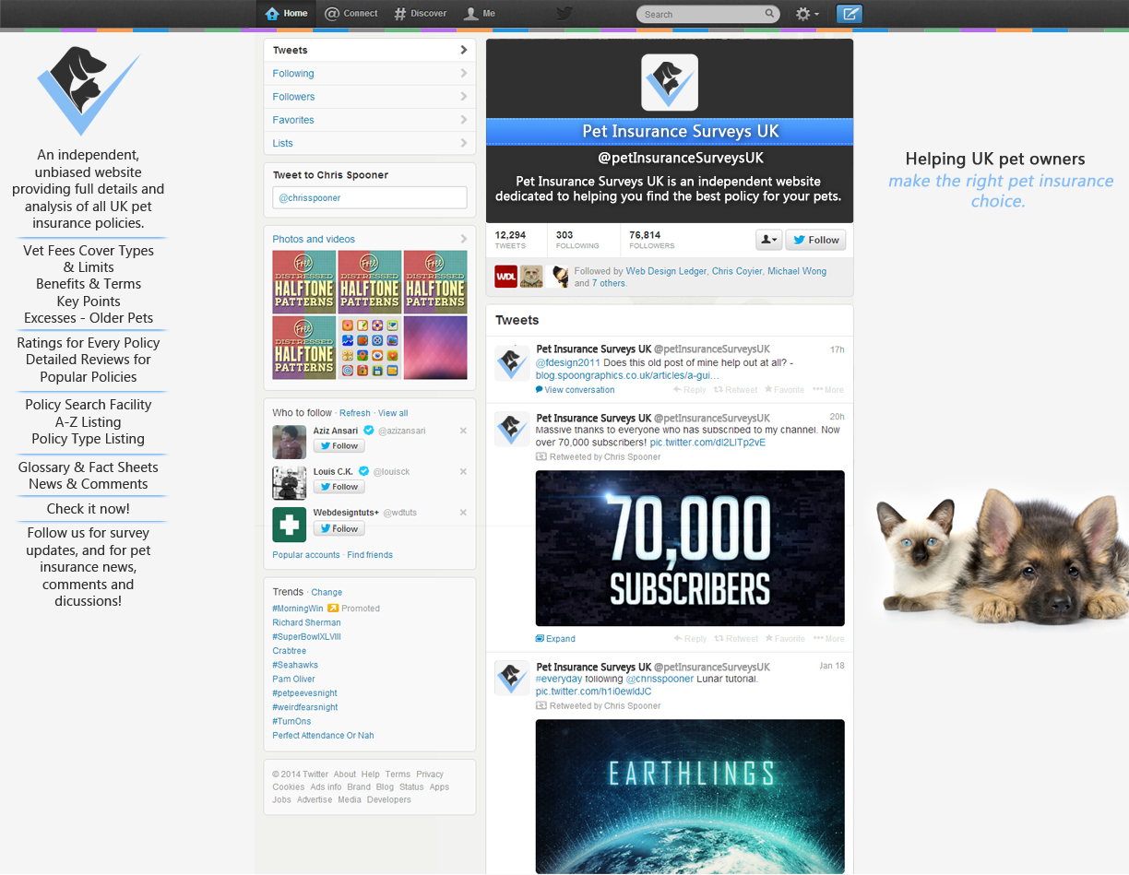Open the first Halftone Patterns photo thumbnail
The image size is (1129, 875).
pos(304,282)
